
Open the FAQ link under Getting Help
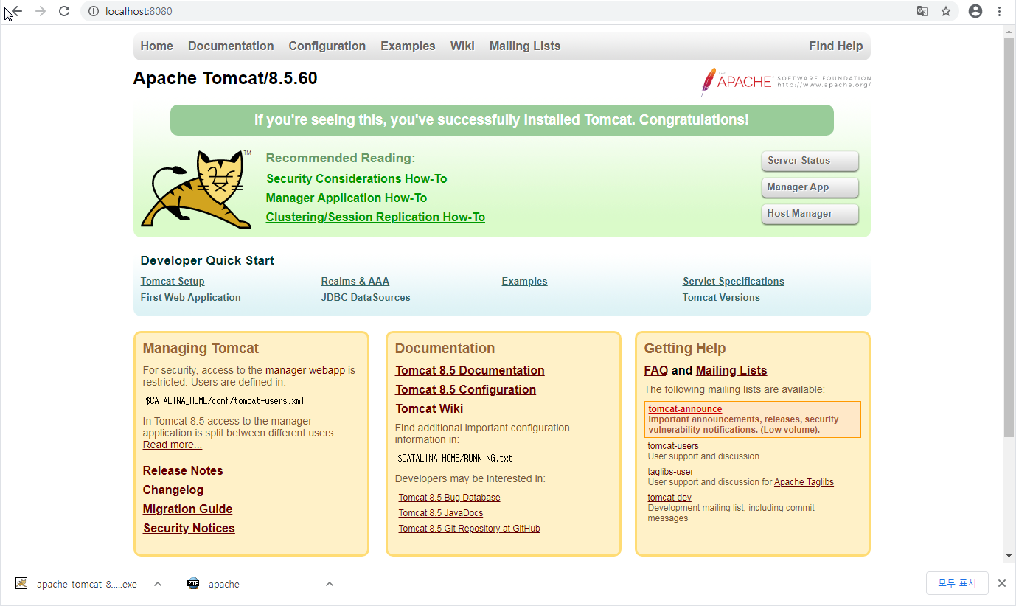pos(655,370)
